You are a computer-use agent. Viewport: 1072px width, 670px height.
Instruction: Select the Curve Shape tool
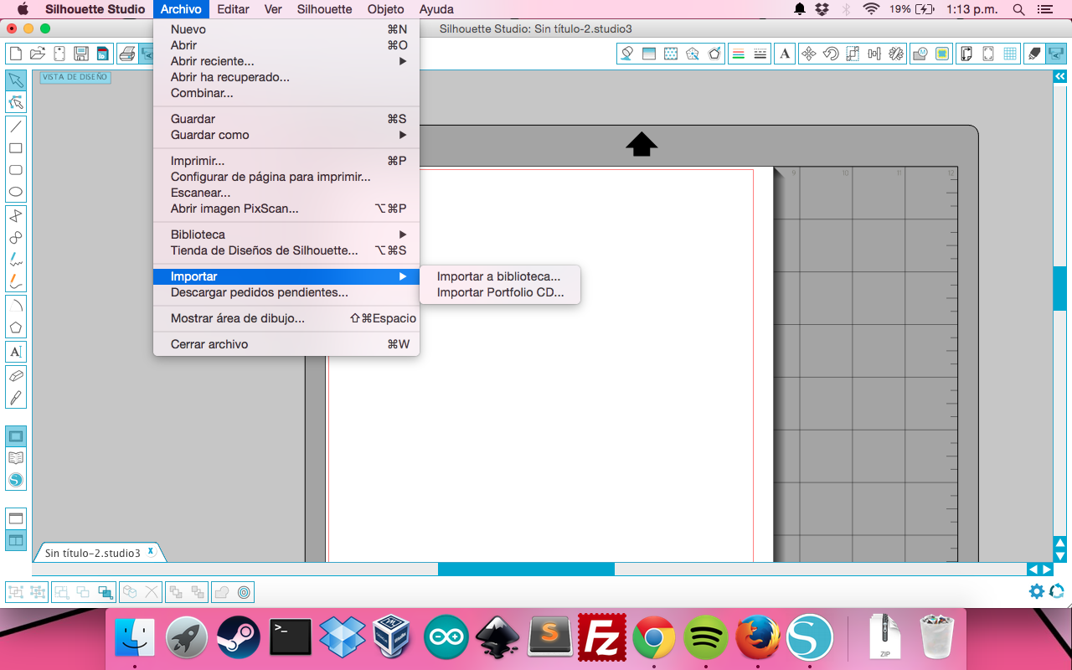[x=15, y=238]
